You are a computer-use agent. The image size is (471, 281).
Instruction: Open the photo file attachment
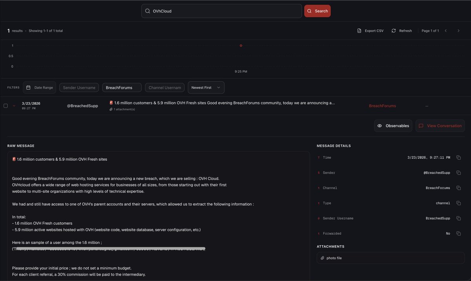[391, 258]
